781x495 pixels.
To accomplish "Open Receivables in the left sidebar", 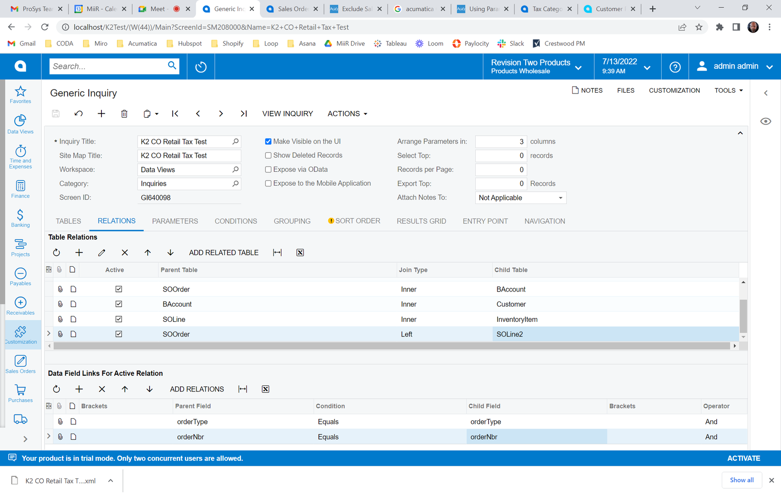I will pyautogui.click(x=21, y=306).
